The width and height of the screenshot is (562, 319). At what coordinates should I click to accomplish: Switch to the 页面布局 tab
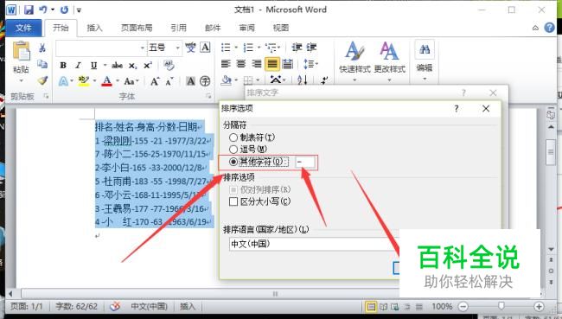pos(137,28)
